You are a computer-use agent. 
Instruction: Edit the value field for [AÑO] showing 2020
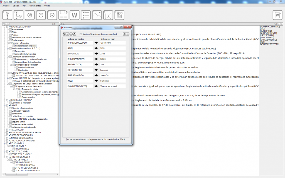[112, 48]
